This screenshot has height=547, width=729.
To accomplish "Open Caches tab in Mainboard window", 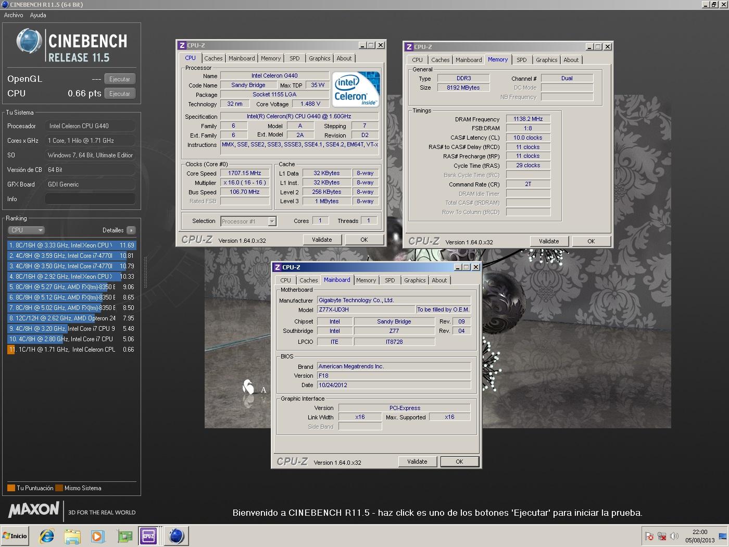I will click(x=308, y=280).
